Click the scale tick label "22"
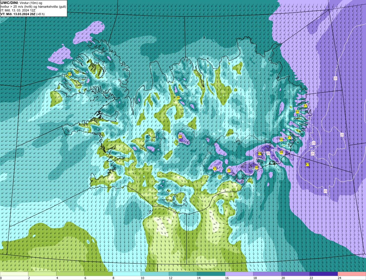366x280 pixels. [311, 278]
